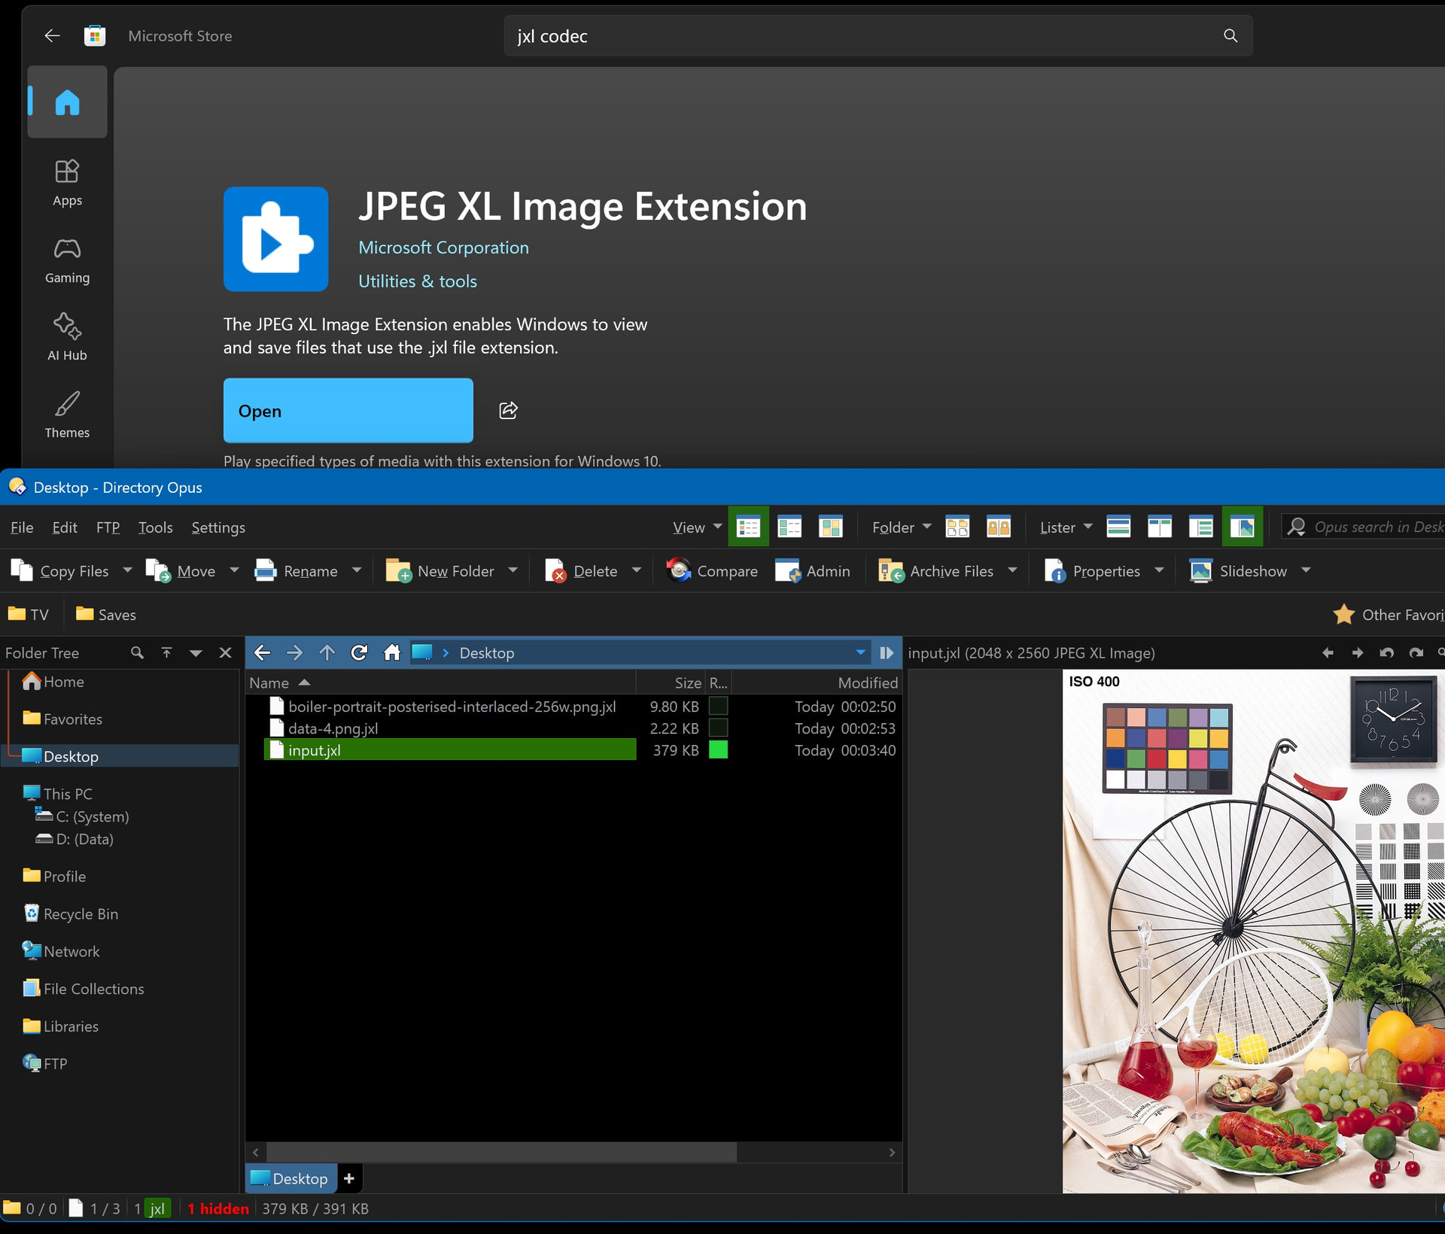Expand the path bar history dropdown
Screen dimensions: 1445x1234
(x=860, y=652)
